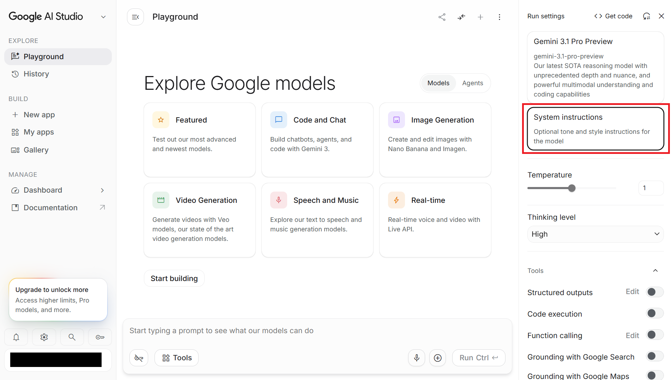Click the microphone icon in the prompt bar
Viewport: 672px width, 380px height.
point(417,358)
